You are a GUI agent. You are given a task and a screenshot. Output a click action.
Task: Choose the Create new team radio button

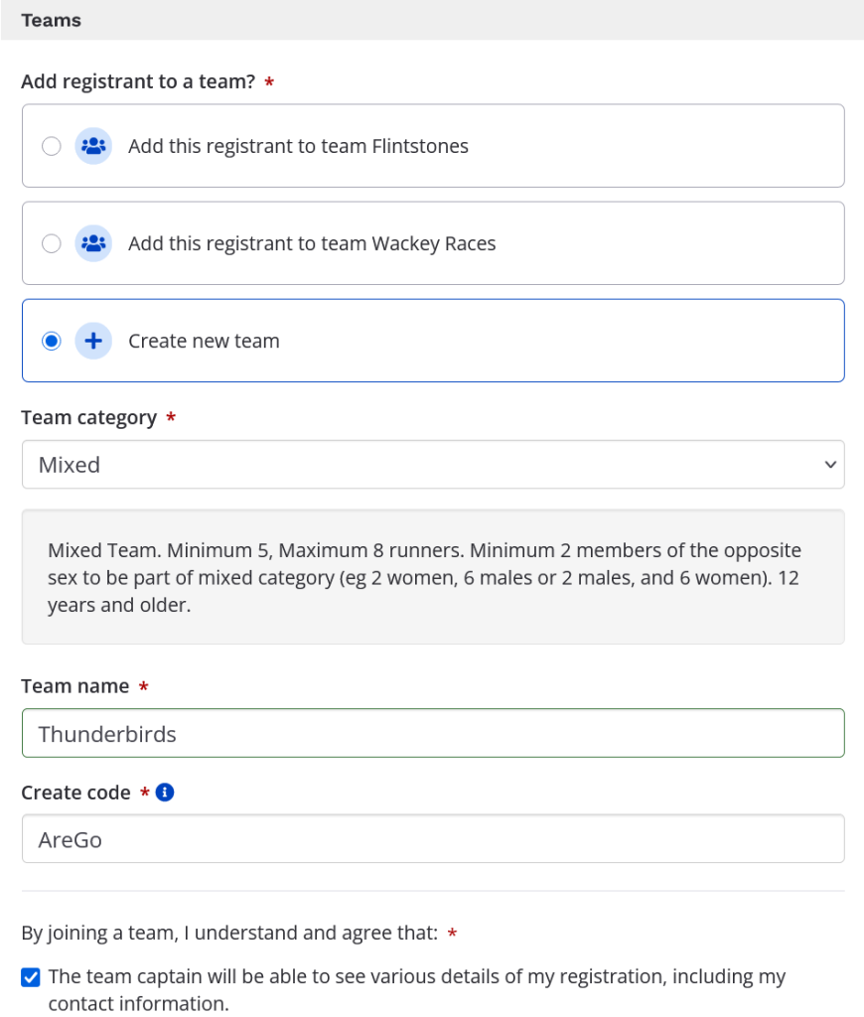pos(52,341)
